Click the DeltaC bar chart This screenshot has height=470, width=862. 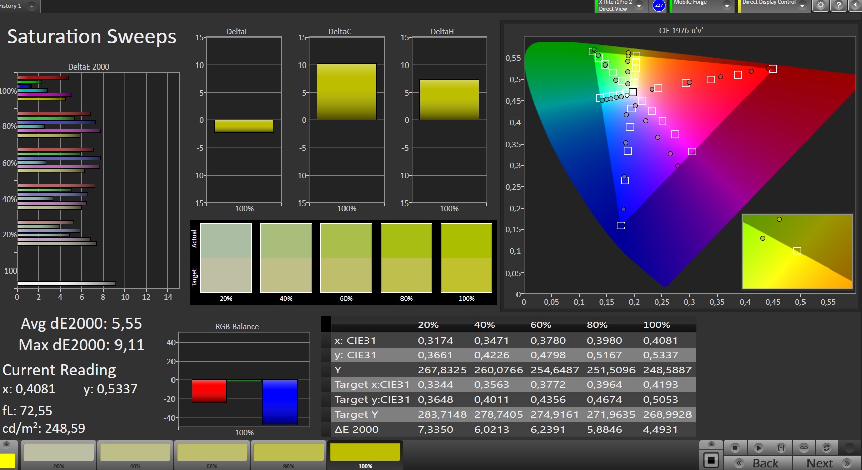tap(347, 120)
